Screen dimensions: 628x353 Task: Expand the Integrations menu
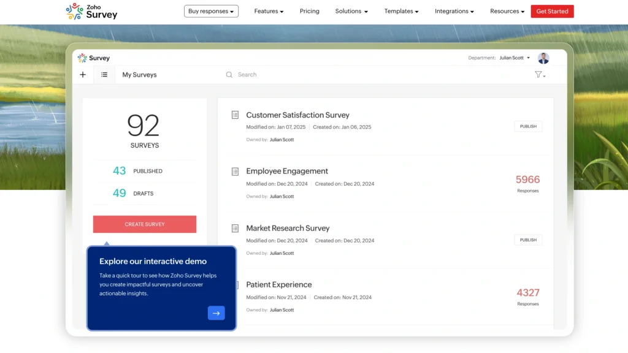(454, 11)
